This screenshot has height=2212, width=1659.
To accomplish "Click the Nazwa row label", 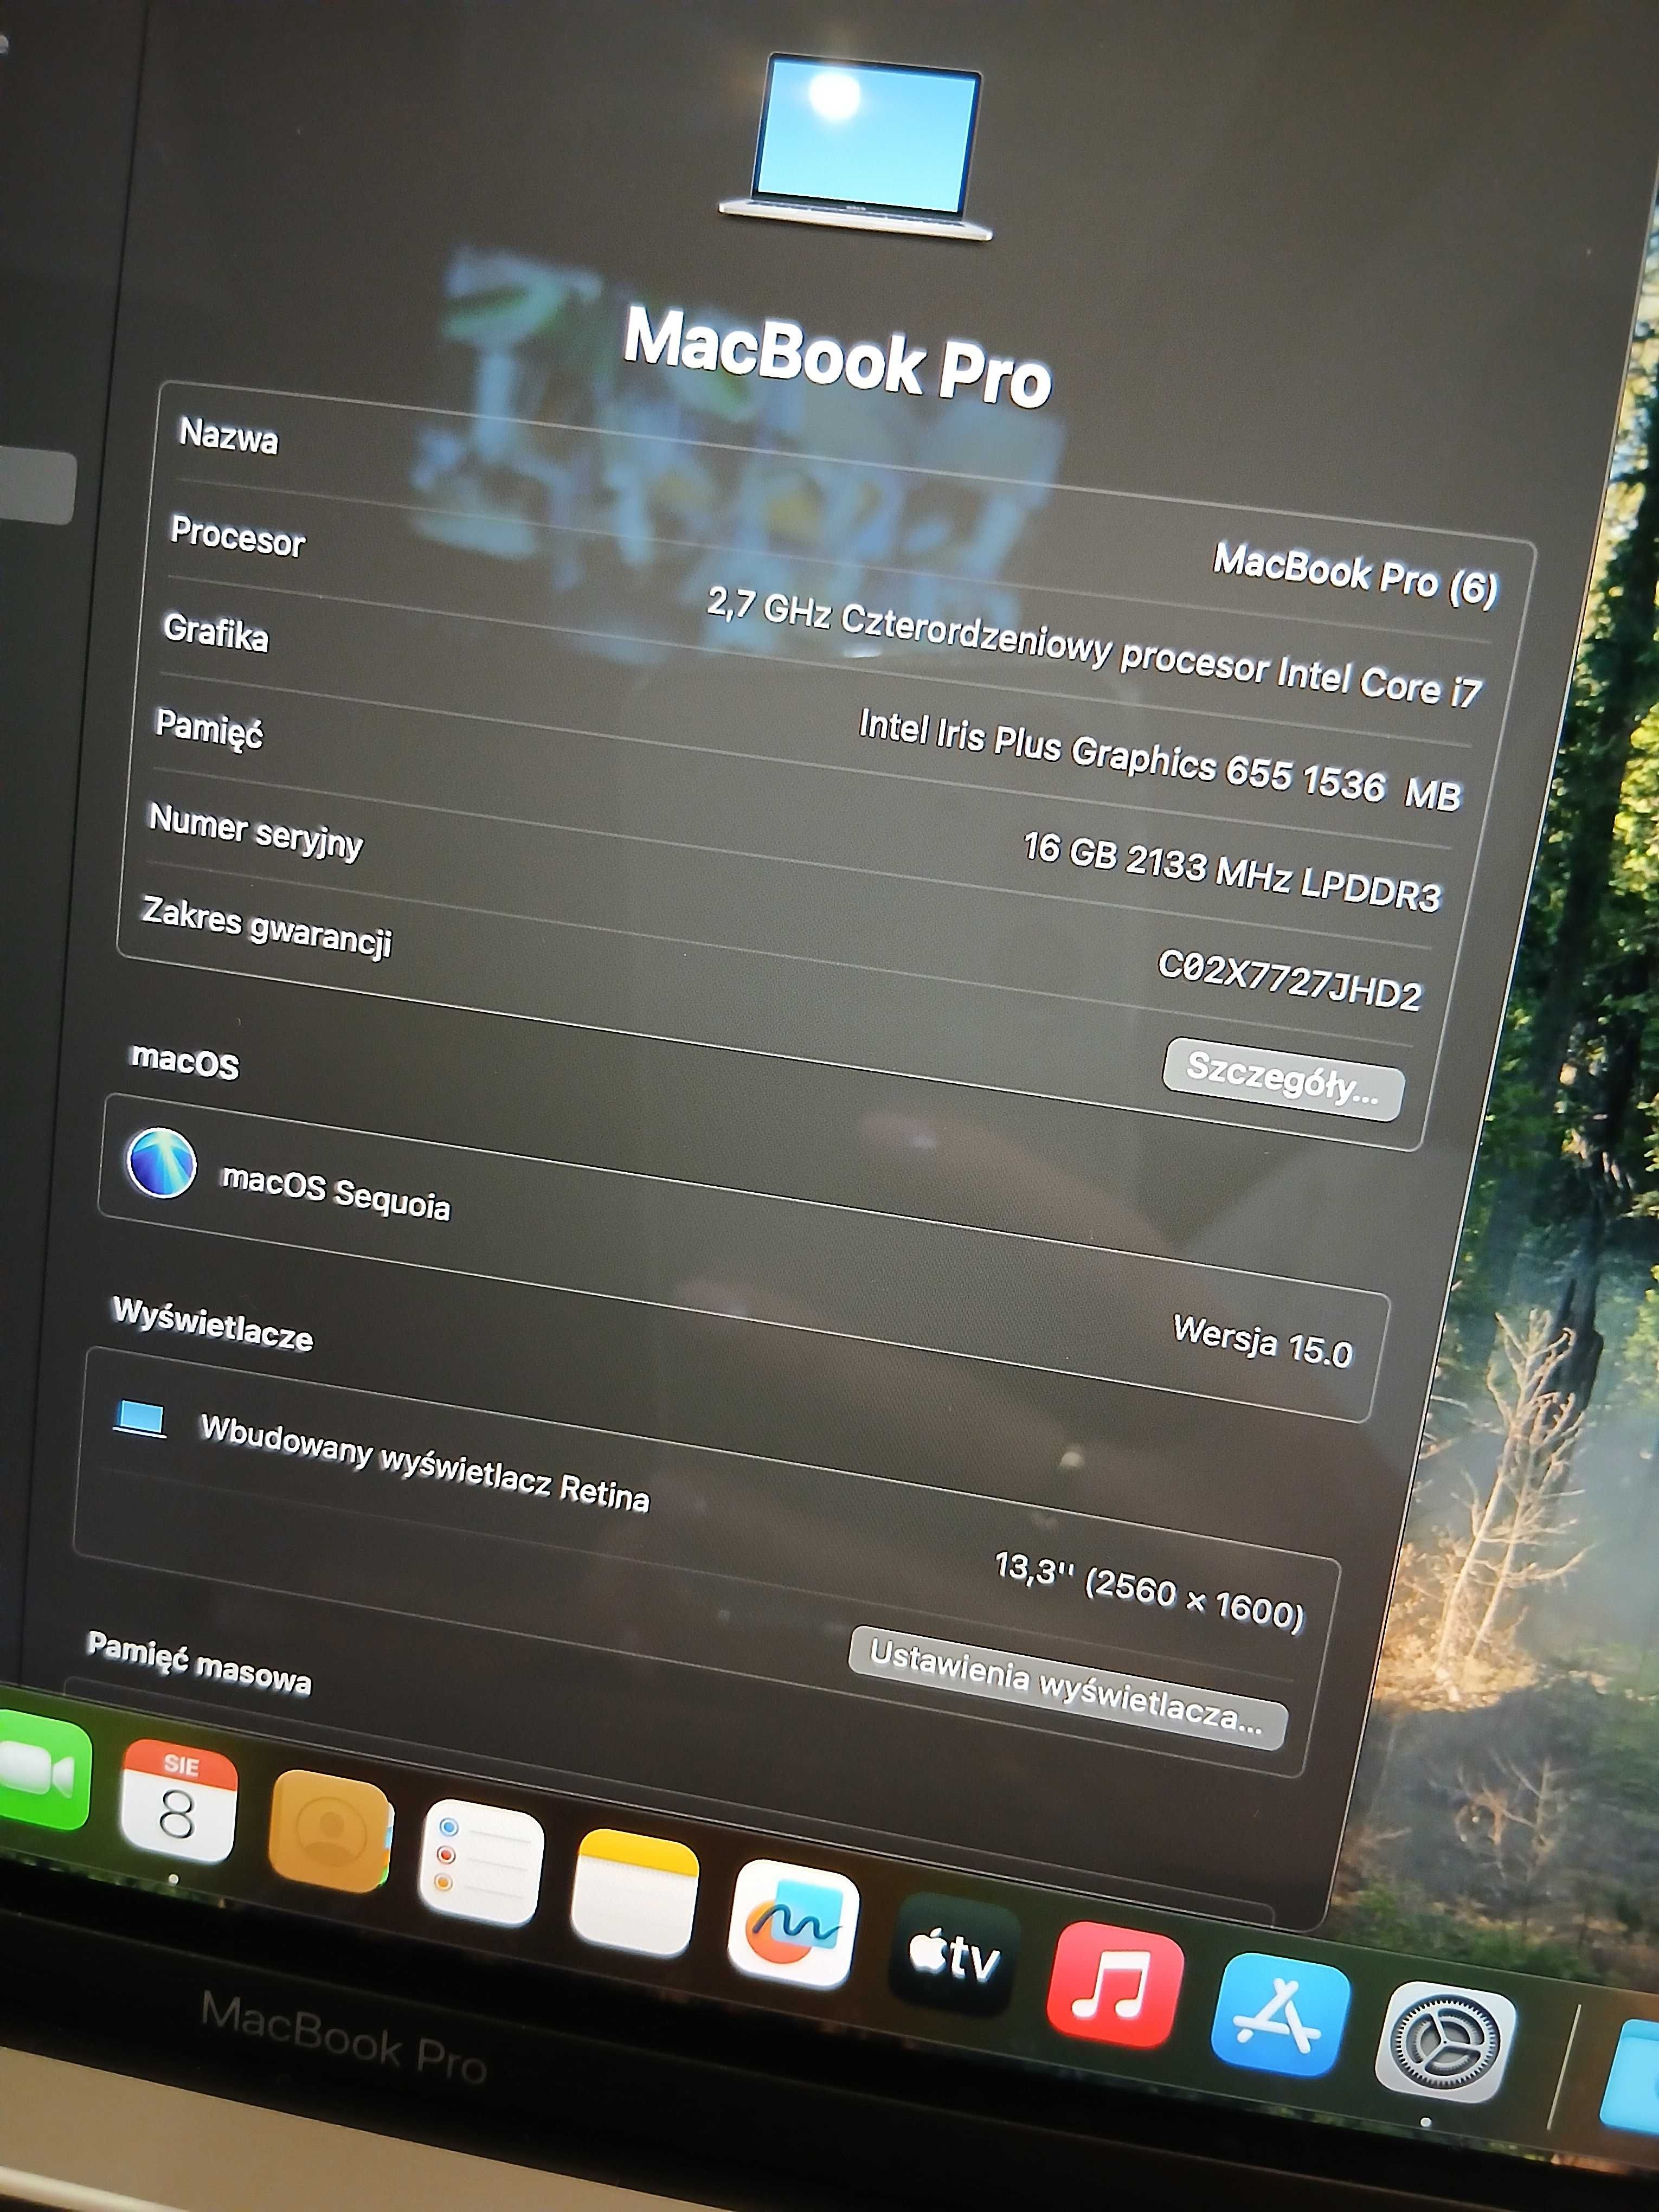I will tap(228, 436).
